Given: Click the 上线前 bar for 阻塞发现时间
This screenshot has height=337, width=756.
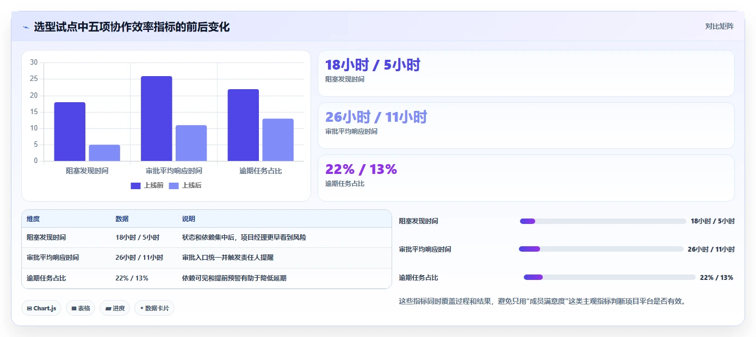Looking at the screenshot, I should pos(70,132).
